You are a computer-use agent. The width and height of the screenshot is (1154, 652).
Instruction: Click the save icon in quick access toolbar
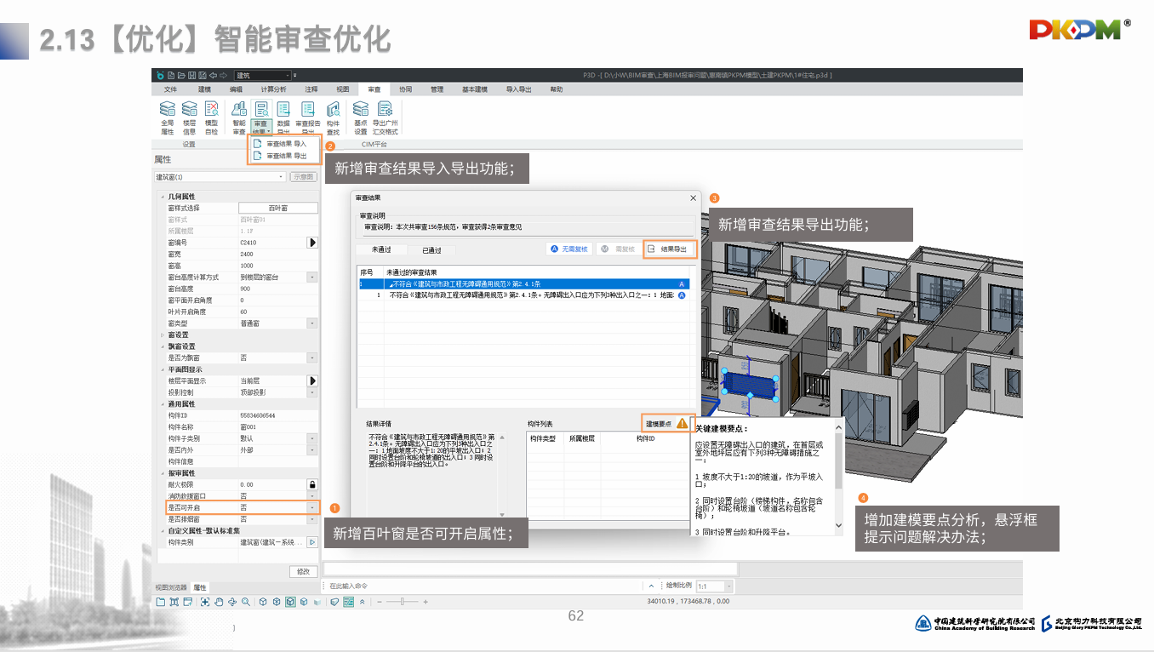pos(191,76)
